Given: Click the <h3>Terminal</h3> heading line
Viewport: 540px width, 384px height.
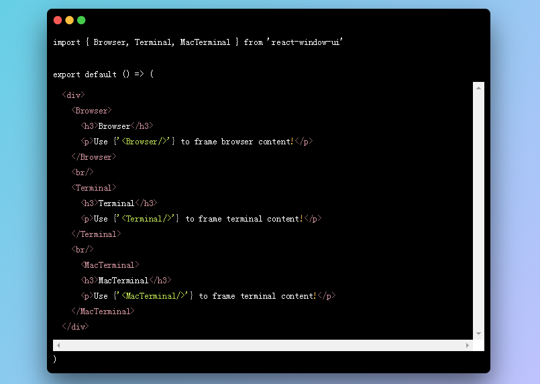Looking at the screenshot, I should [119, 203].
